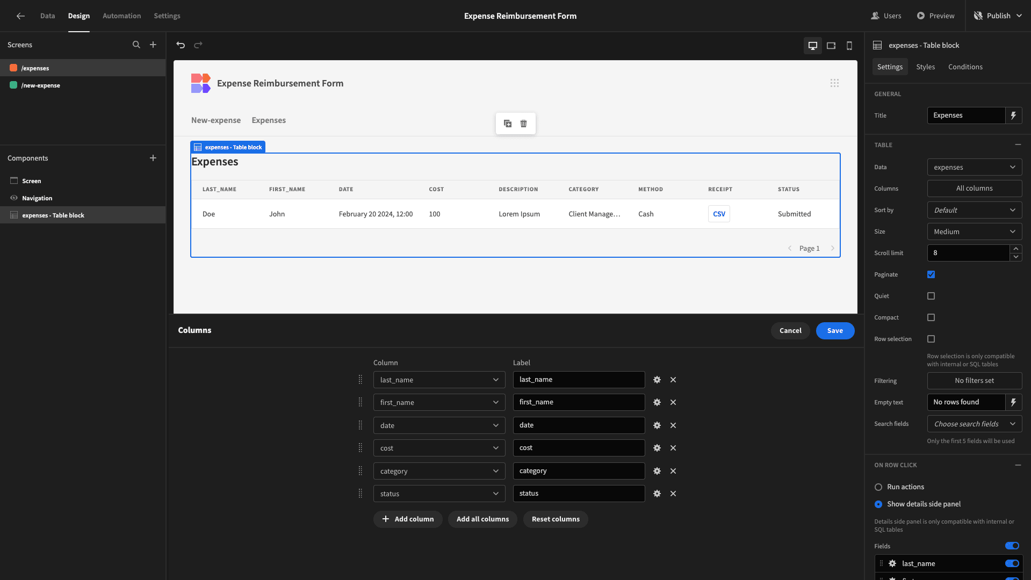Remove the category column row
The image size is (1031, 580).
pos(673,471)
